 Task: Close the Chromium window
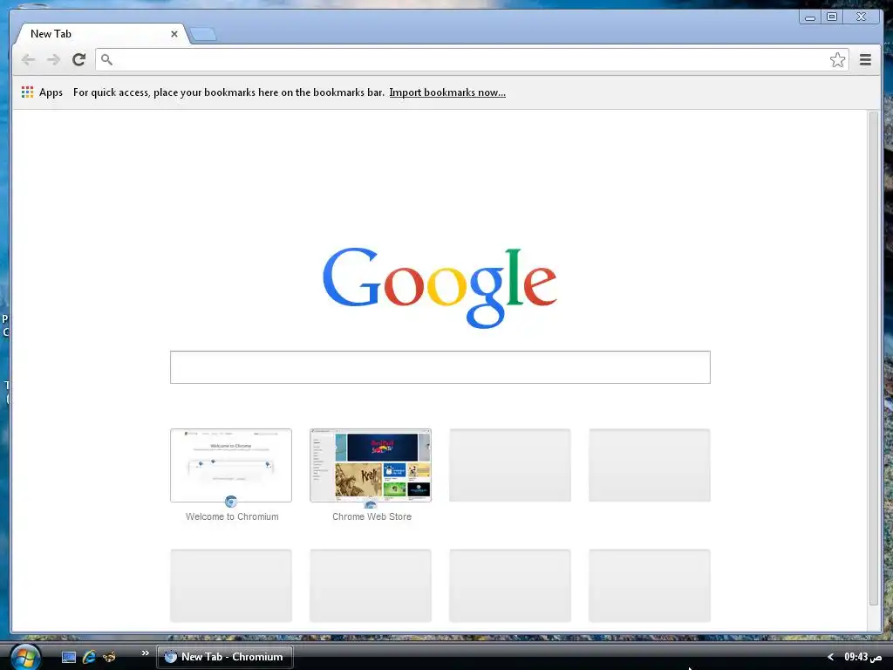pos(861,17)
